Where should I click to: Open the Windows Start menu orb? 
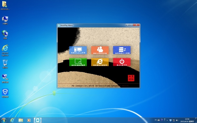4,120
